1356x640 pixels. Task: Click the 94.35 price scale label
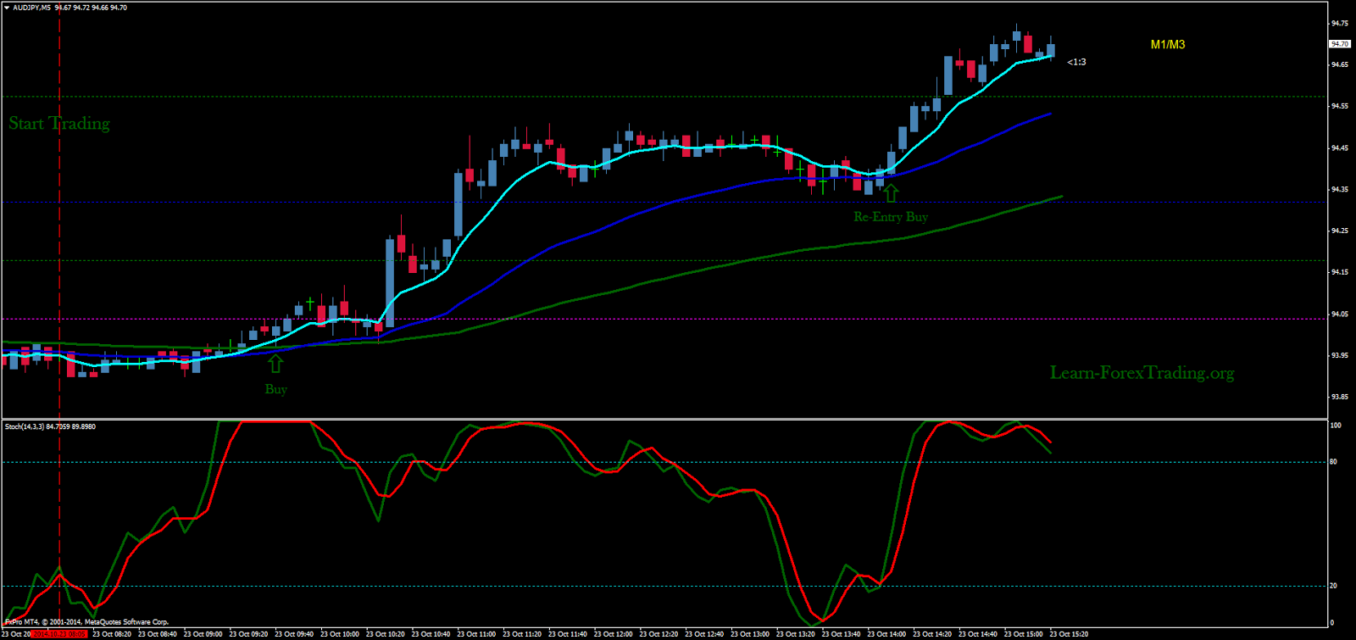1340,189
